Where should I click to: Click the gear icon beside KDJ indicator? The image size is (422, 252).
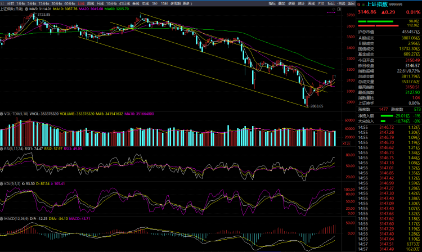tap(2, 183)
